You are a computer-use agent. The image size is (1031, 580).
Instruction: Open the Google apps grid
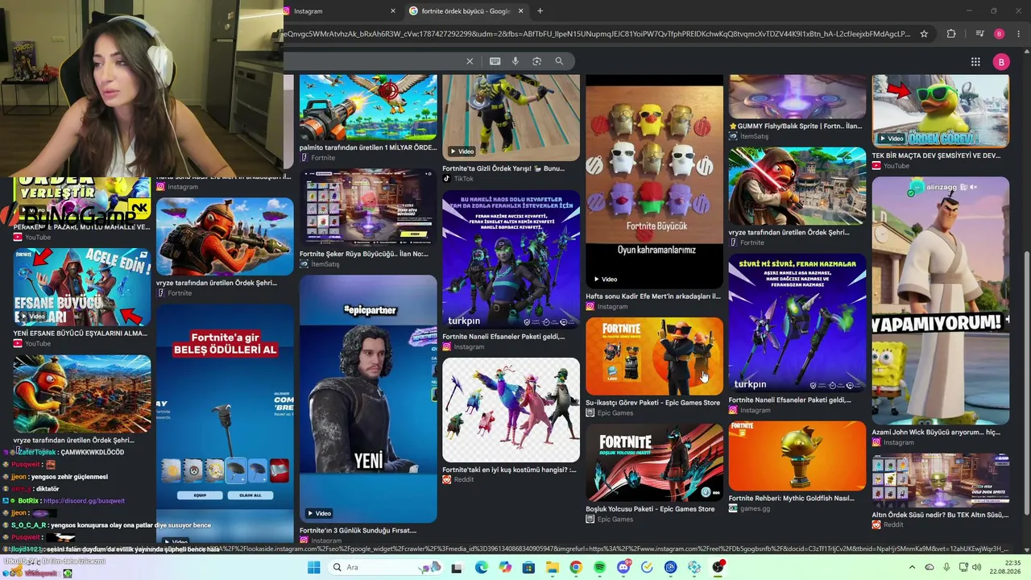click(975, 62)
